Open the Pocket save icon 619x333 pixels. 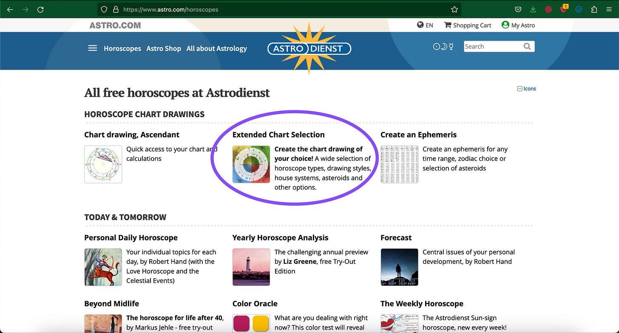(x=518, y=9)
